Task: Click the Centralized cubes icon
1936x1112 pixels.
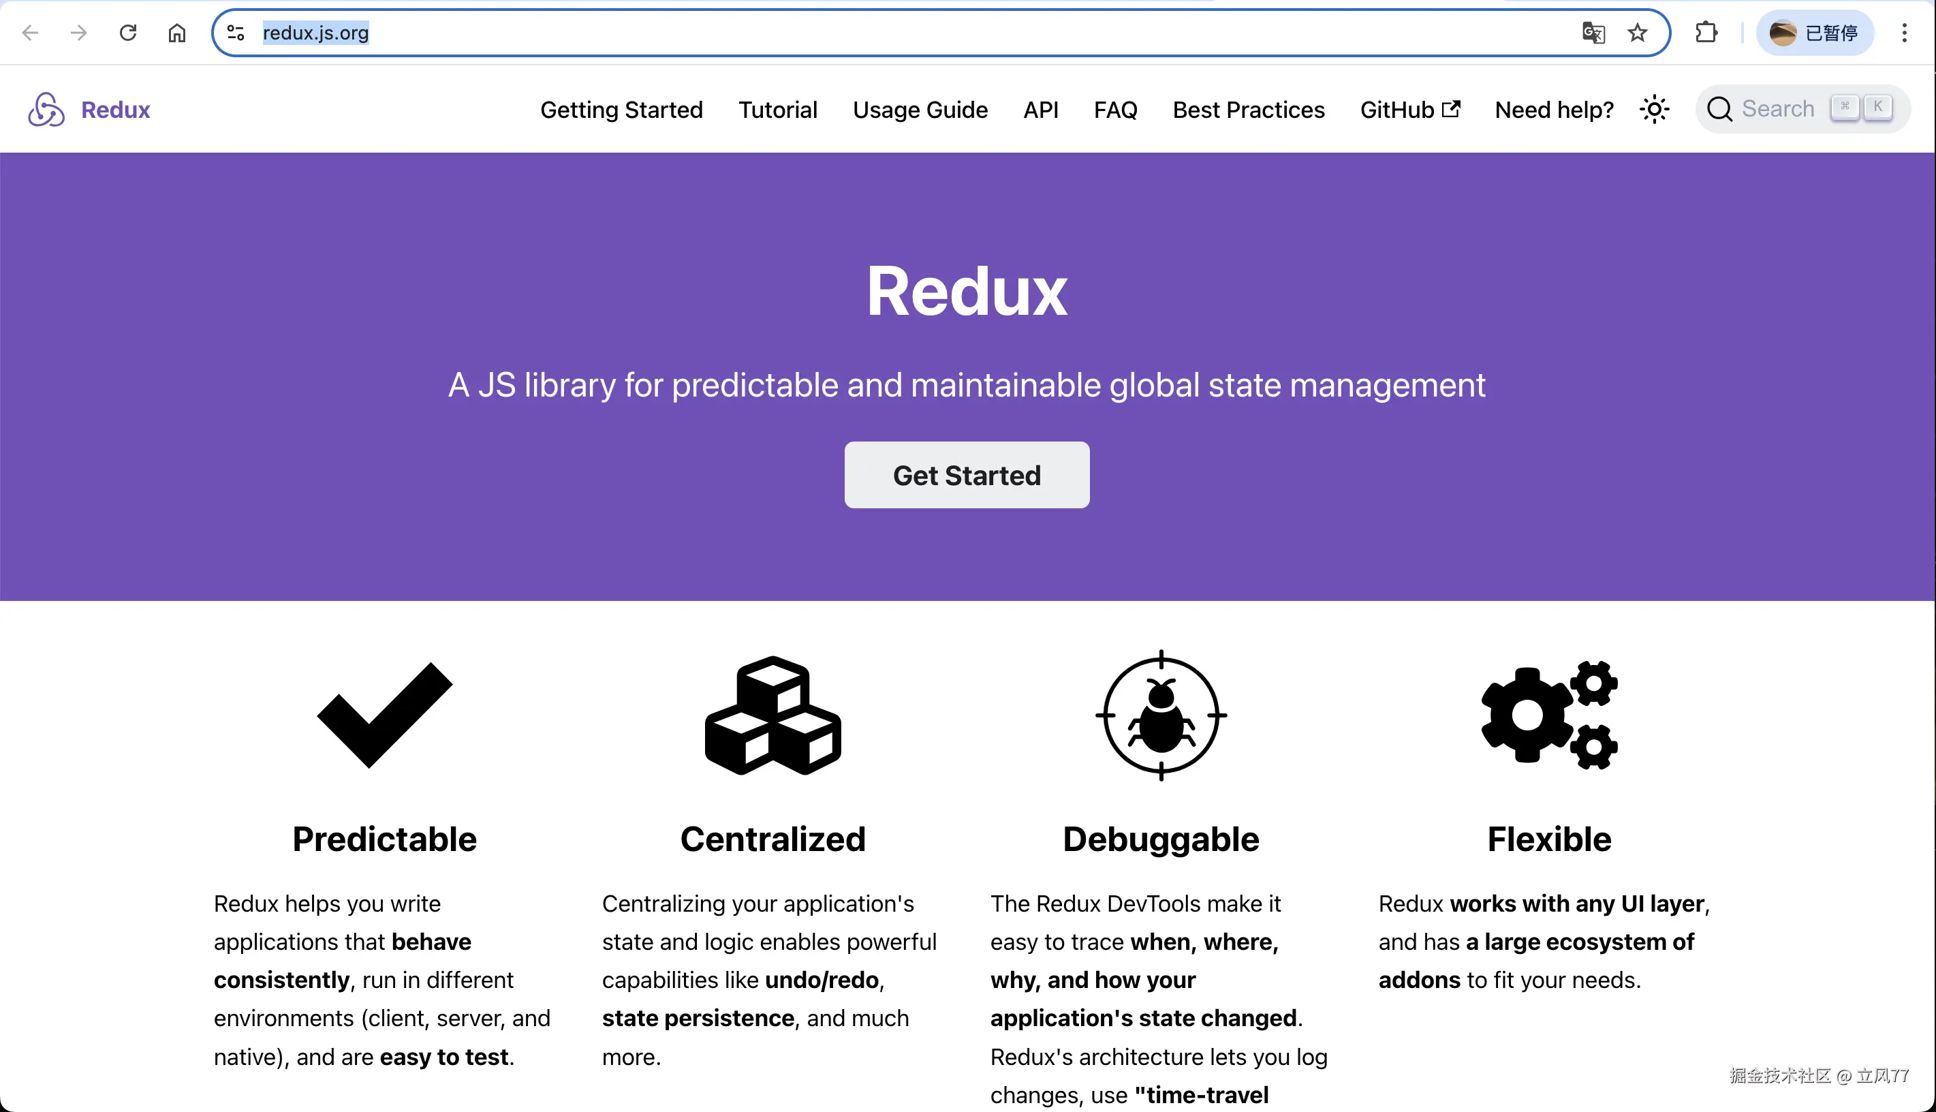Action: click(x=772, y=715)
